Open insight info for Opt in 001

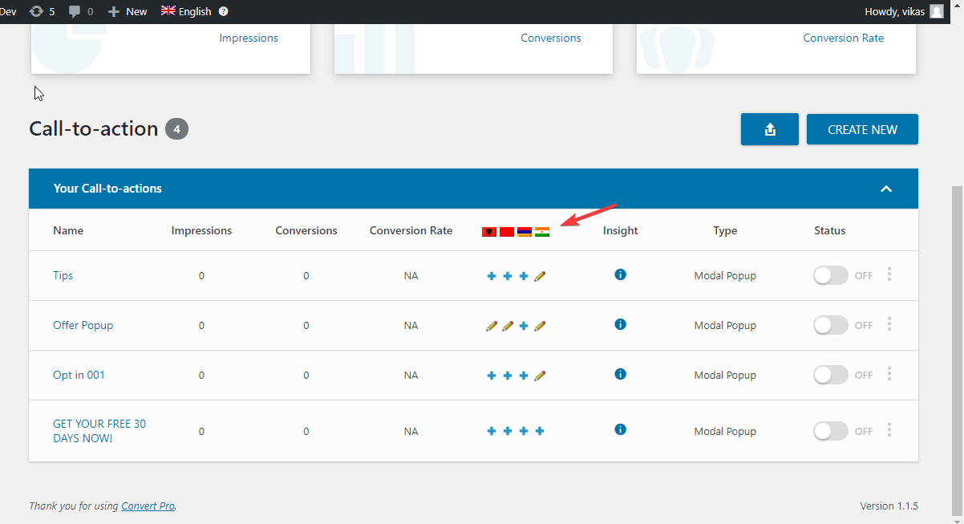tap(620, 374)
